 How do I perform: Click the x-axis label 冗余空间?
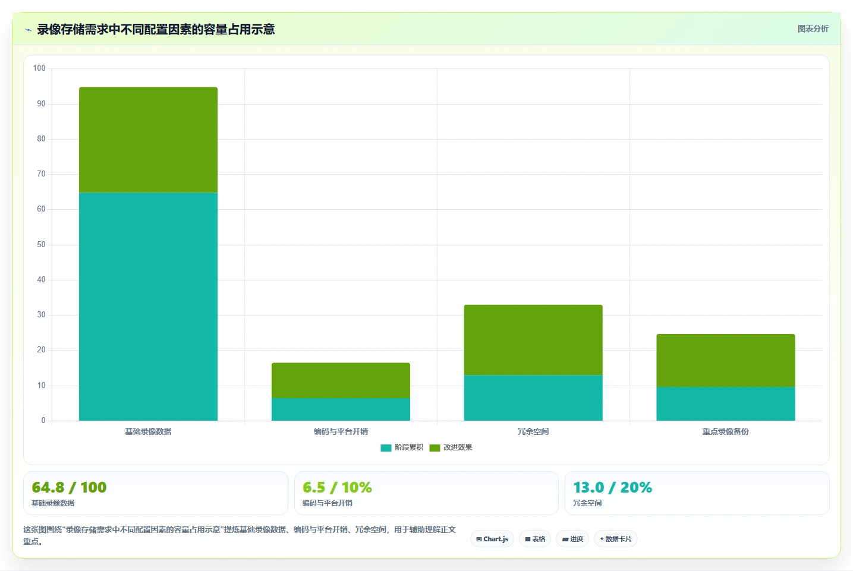point(533,431)
